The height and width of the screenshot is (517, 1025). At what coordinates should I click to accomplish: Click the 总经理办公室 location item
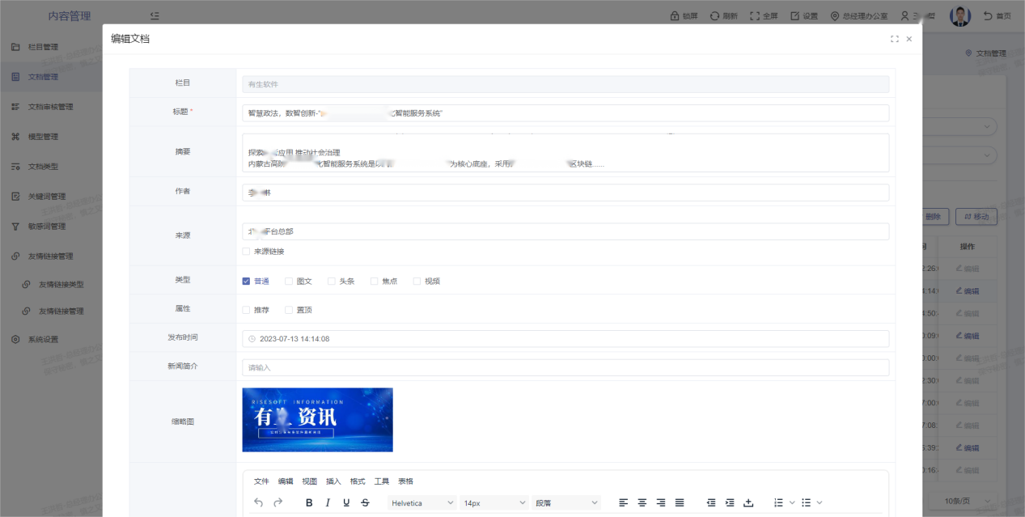coord(858,16)
